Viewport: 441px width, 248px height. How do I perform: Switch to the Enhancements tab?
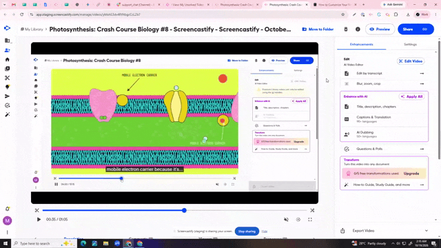tap(361, 44)
